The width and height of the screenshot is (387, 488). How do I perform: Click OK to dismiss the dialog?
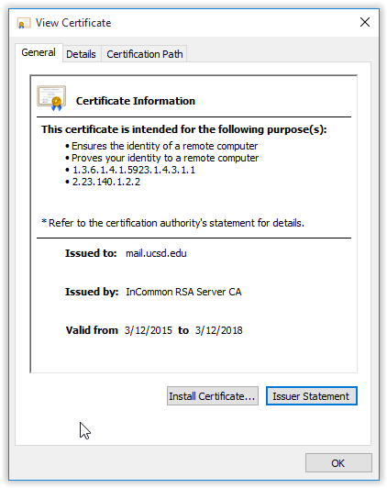pos(338,463)
